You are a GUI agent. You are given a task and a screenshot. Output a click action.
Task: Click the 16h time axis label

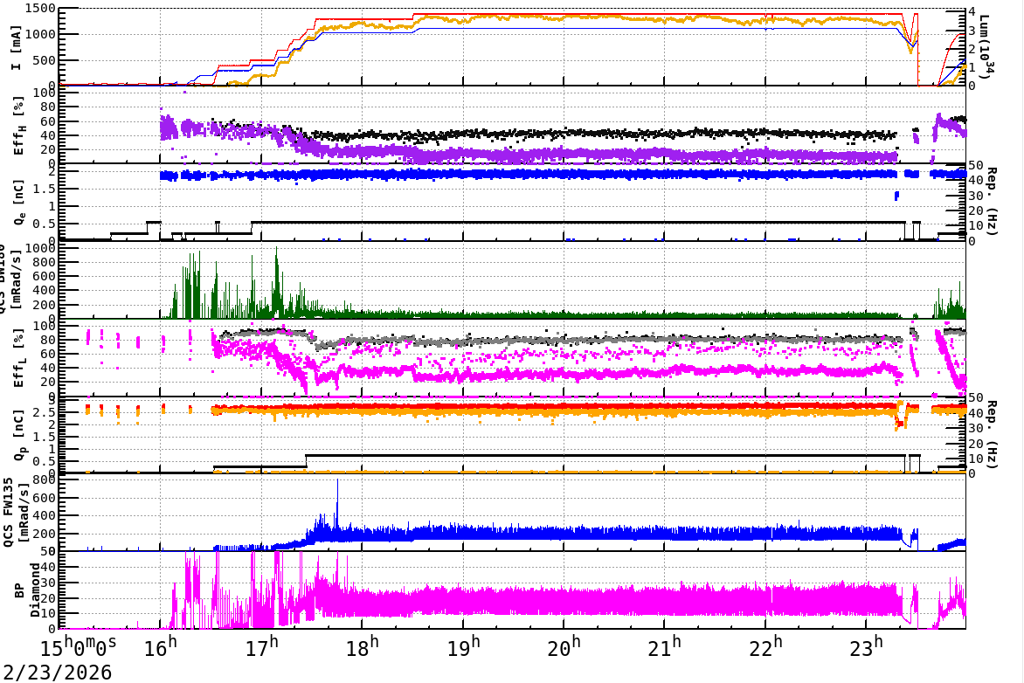point(161,648)
